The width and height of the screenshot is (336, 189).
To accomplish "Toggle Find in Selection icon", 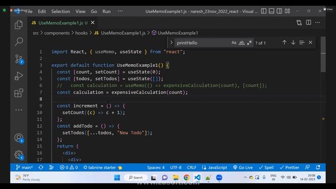I will pyautogui.click(x=302, y=43).
